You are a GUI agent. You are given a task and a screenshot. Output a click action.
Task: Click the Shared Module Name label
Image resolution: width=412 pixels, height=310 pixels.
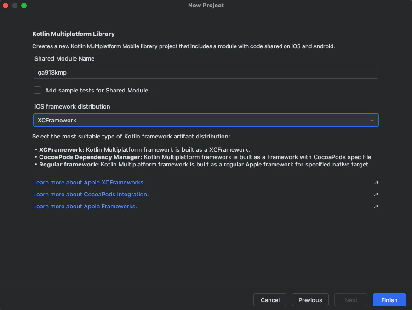(x=64, y=58)
